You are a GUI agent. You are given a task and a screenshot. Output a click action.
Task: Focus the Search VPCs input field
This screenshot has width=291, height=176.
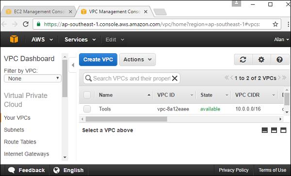(131, 78)
